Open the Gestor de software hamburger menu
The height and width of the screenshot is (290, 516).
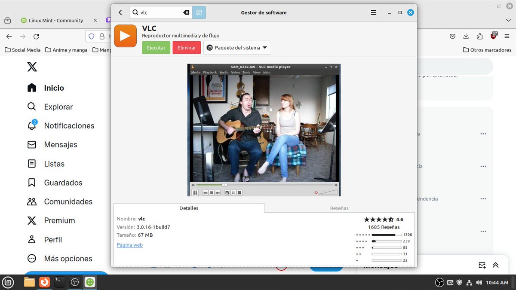tap(373, 12)
